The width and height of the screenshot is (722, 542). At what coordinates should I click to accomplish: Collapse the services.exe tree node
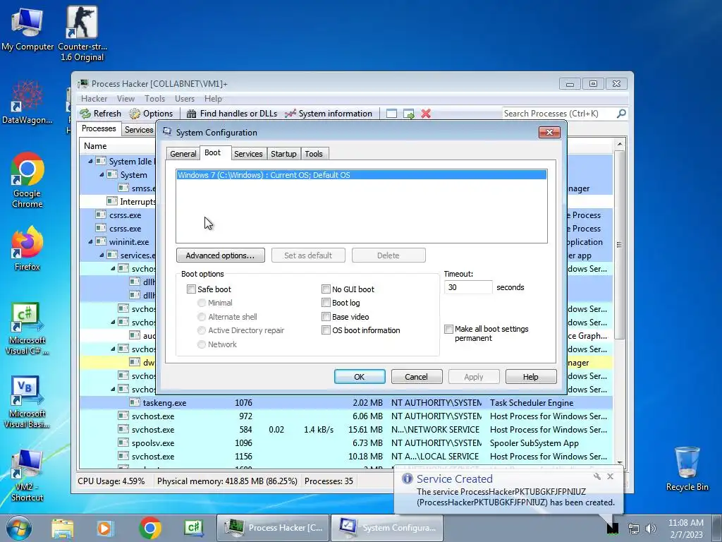(102, 255)
